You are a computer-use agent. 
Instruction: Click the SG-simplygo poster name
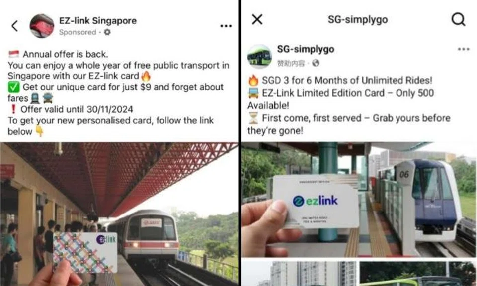pyautogui.click(x=306, y=49)
